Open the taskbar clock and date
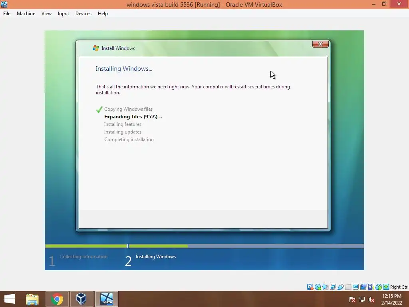The image size is (409, 307). pyautogui.click(x=391, y=299)
